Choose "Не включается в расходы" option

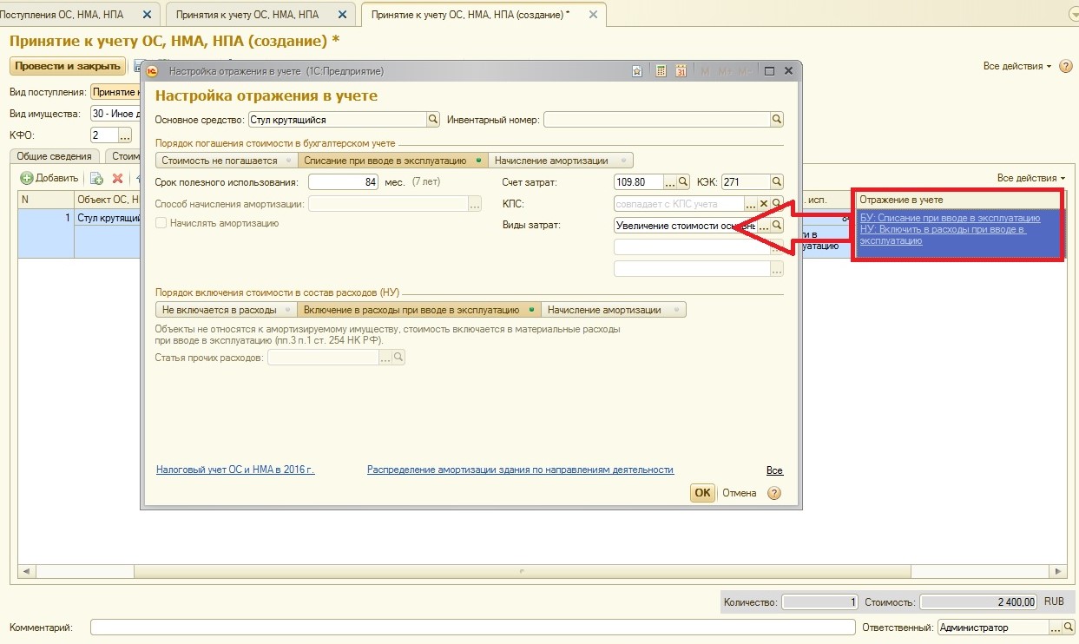click(226, 310)
